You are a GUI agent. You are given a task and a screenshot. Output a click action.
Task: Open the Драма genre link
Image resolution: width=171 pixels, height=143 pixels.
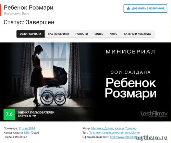click(109, 128)
